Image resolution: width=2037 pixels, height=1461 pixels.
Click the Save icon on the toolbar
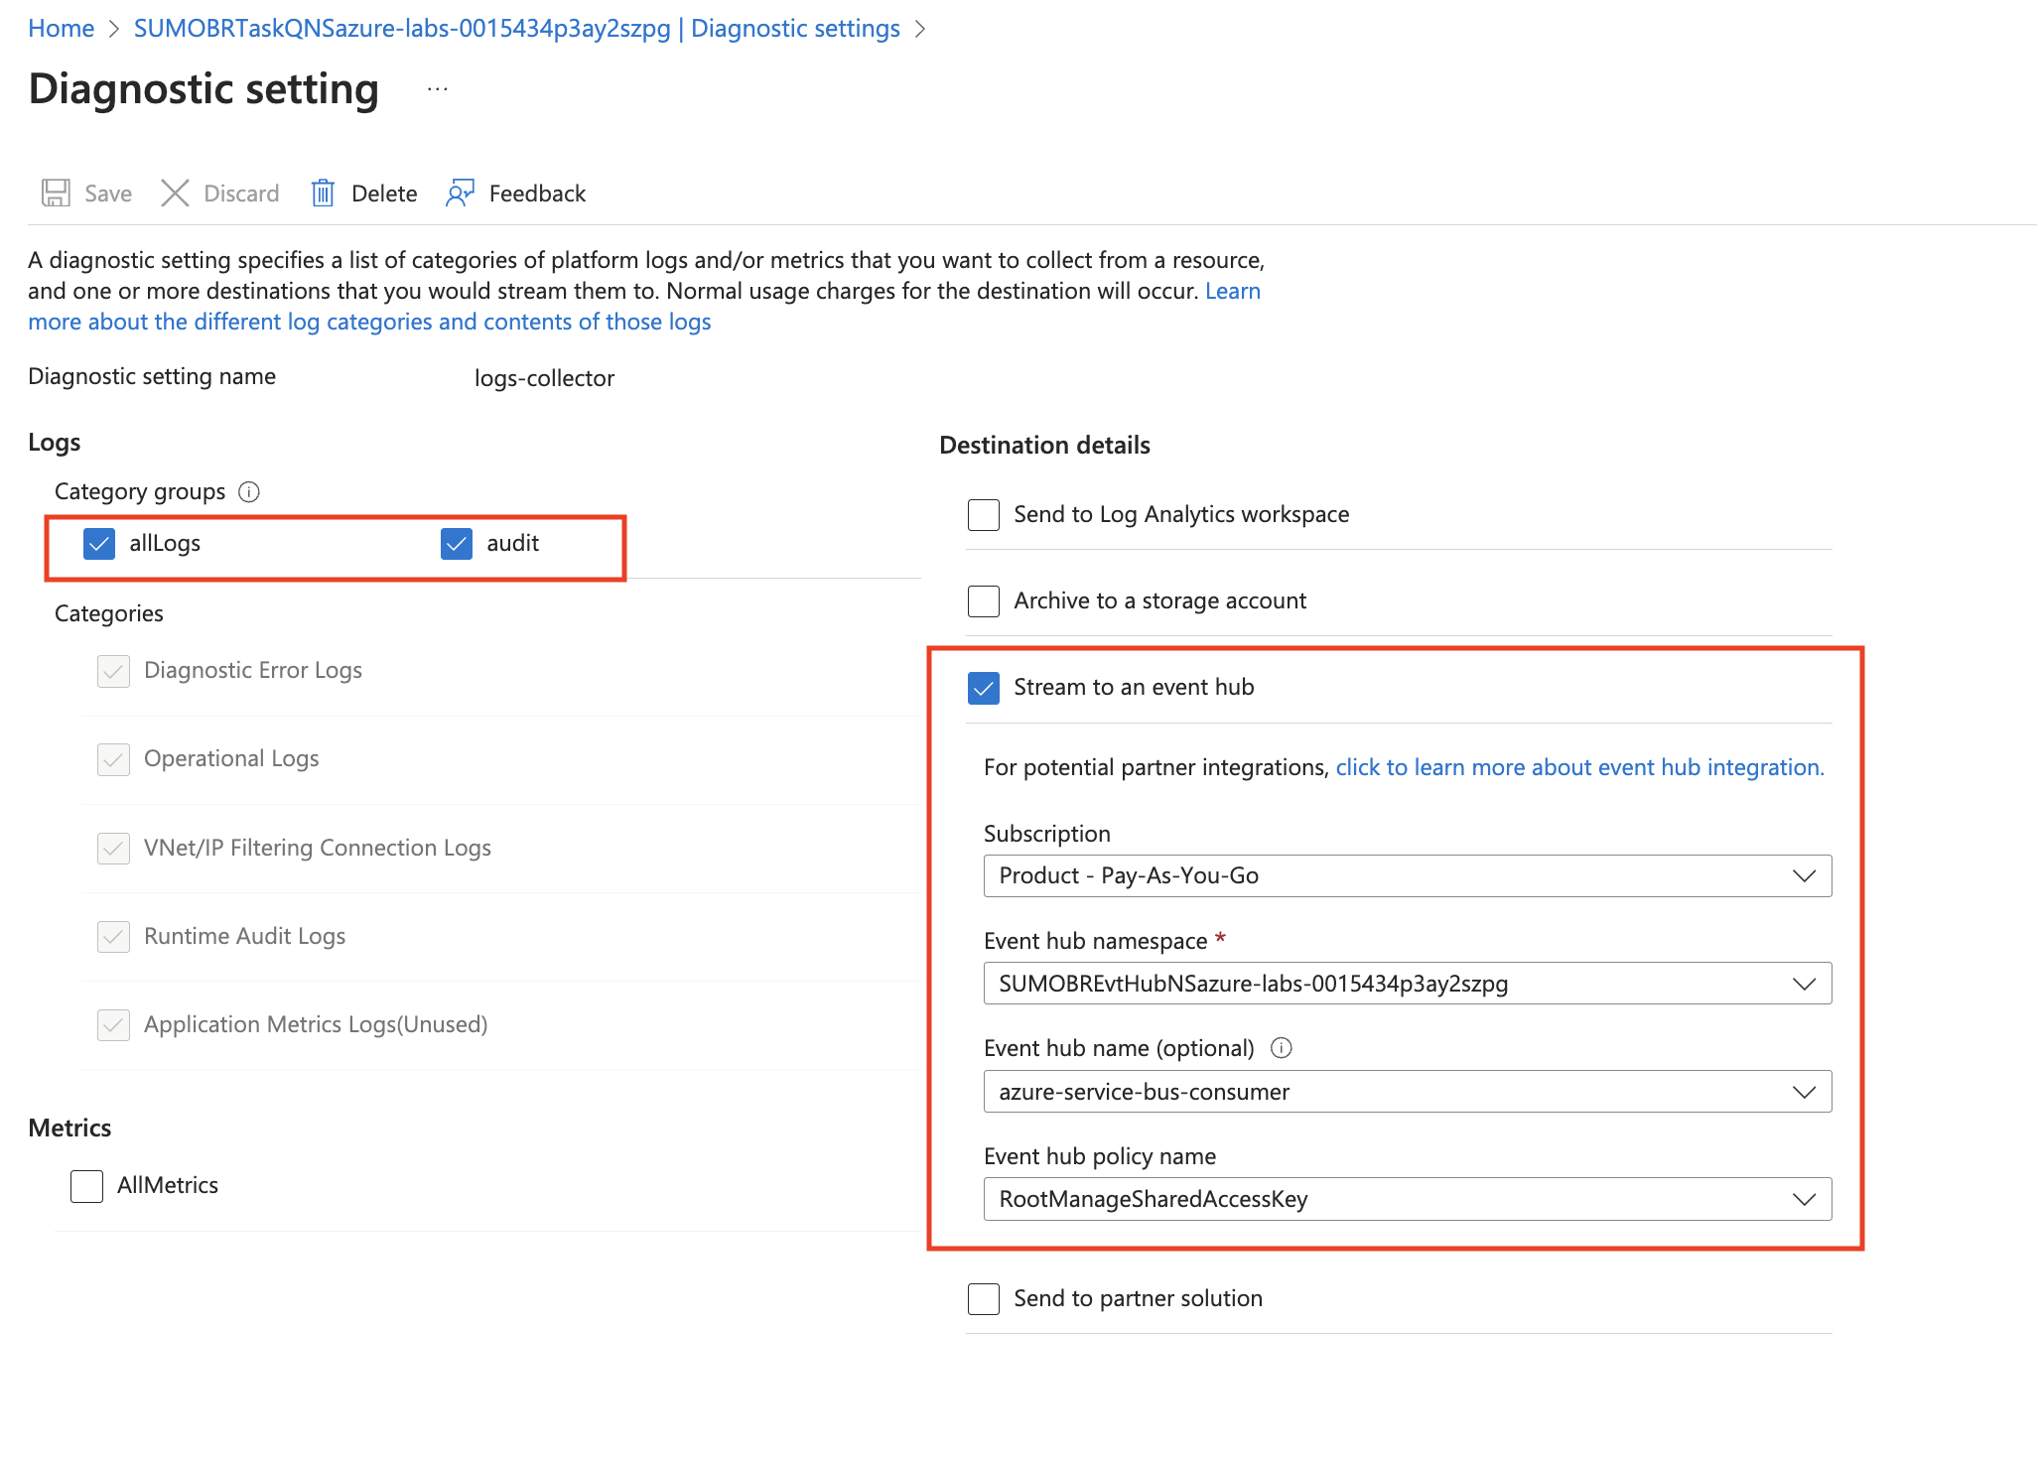click(57, 193)
